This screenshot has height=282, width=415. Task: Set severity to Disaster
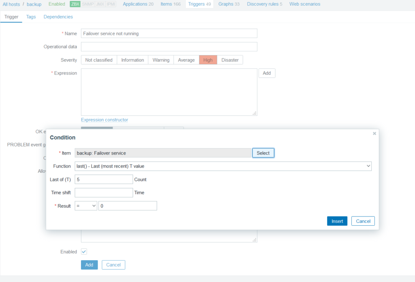click(x=230, y=60)
